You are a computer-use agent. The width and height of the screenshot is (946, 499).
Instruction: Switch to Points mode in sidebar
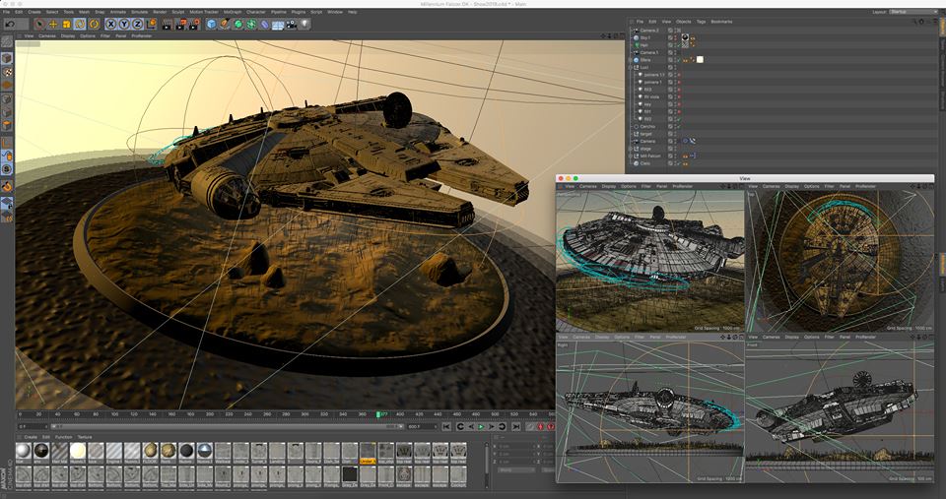pyautogui.click(x=7, y=98)
